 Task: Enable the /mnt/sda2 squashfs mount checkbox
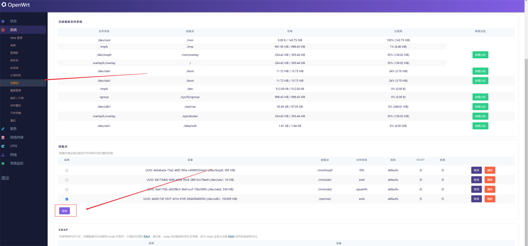tap(67, 190)
